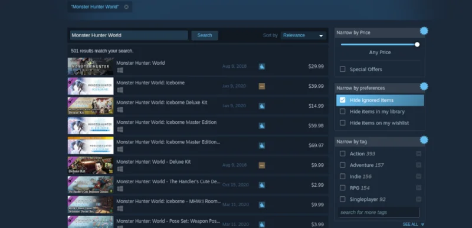472x228 pixels.
Task: Uncheck Hide ignored items
Action: point(343,100)
